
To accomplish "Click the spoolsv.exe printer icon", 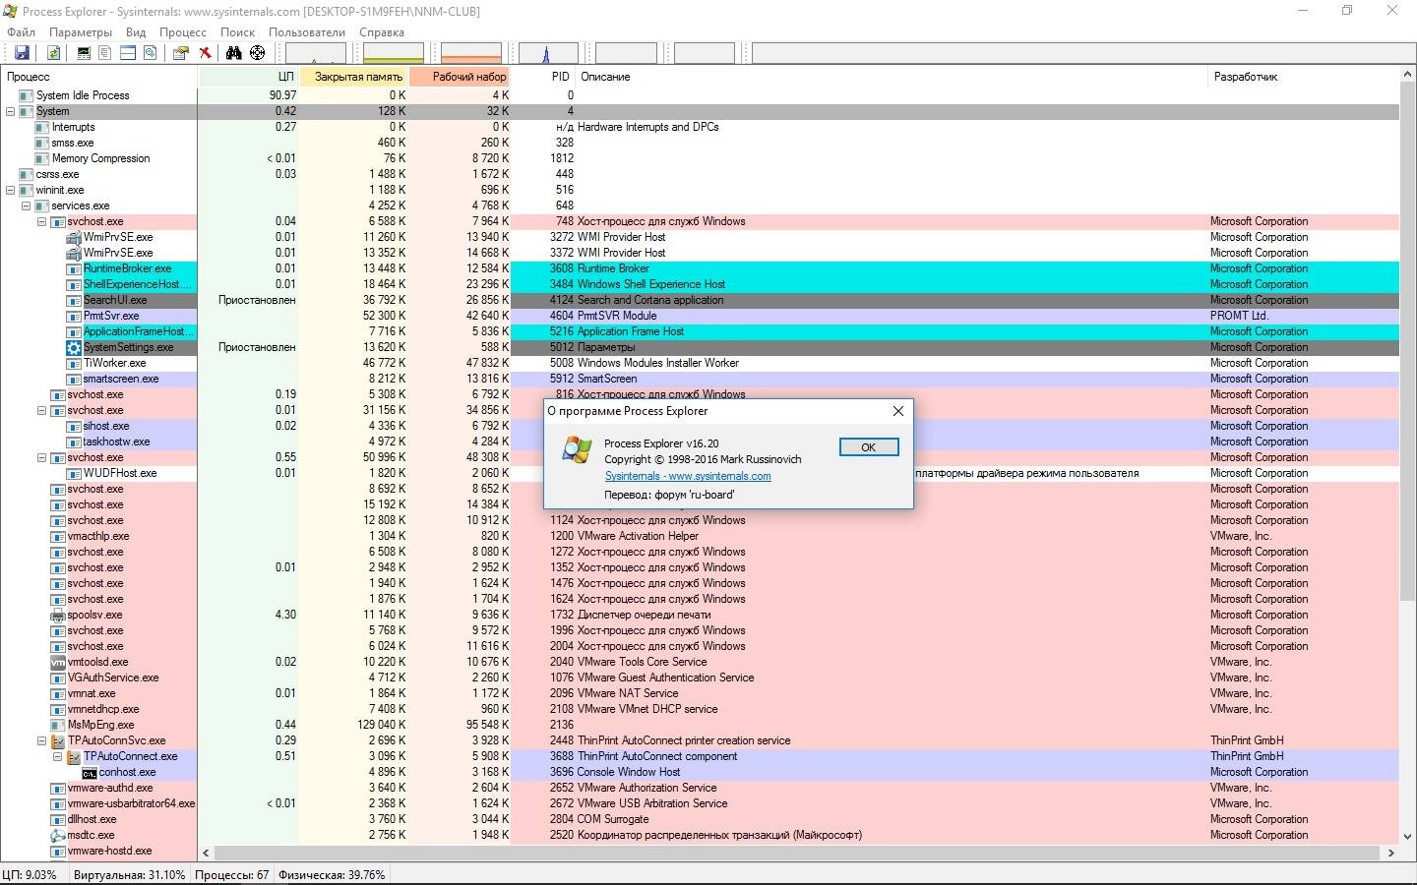I will 58,615.
